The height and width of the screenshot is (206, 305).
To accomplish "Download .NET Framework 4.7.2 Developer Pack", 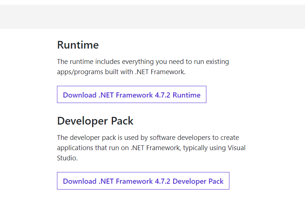I will coord(143,181).
